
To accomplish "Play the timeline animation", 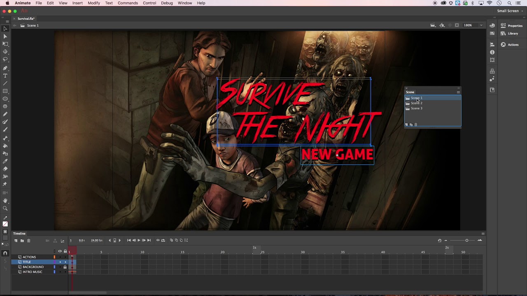I will point(139,240).
